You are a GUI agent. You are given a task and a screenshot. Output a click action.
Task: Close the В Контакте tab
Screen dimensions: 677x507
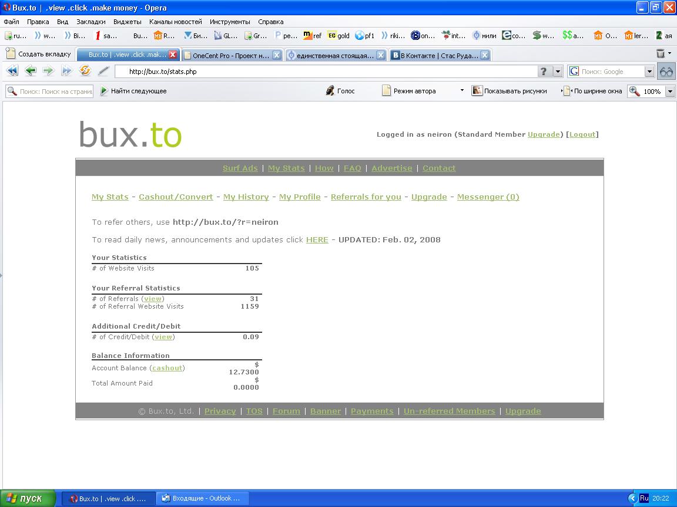[x=485, y=55]
